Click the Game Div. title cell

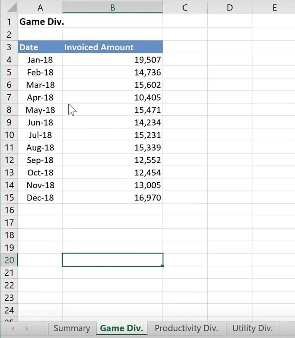(41, 22)
